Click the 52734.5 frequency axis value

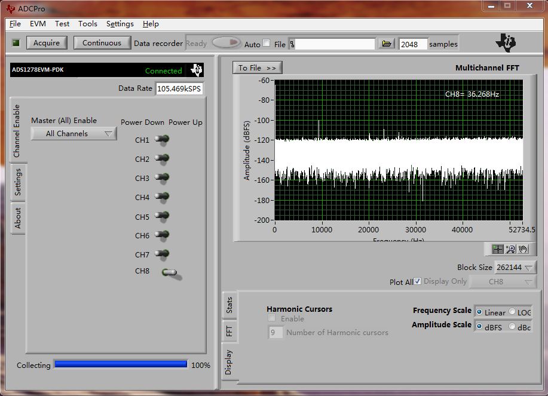(522, 230)
